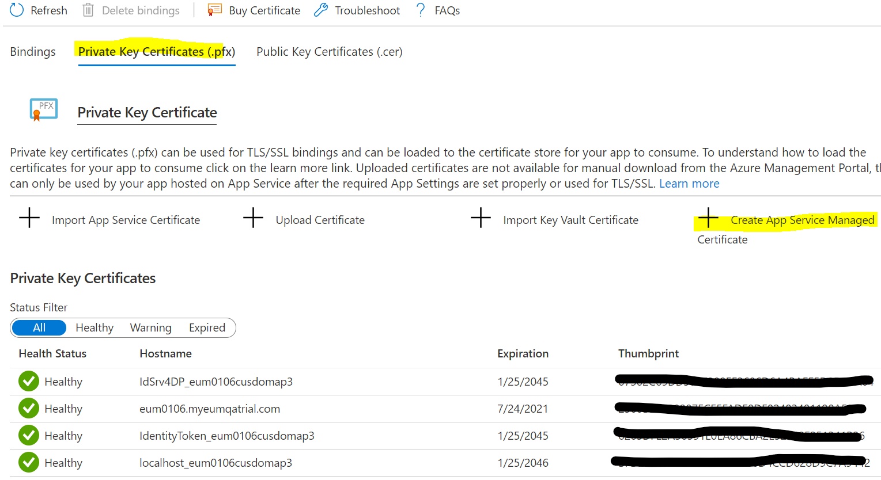
Task: Click expiration date 7/24/2021
Action: click(523, 409)
